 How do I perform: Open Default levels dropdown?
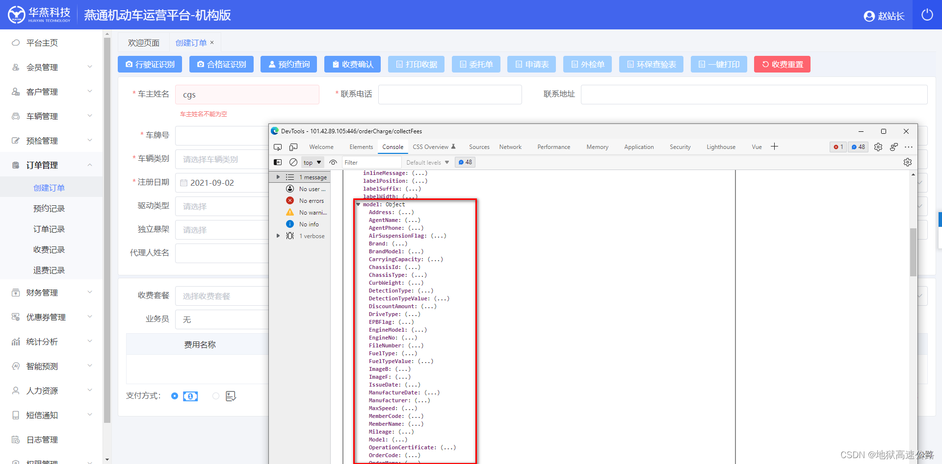click(x=427, y=163)
